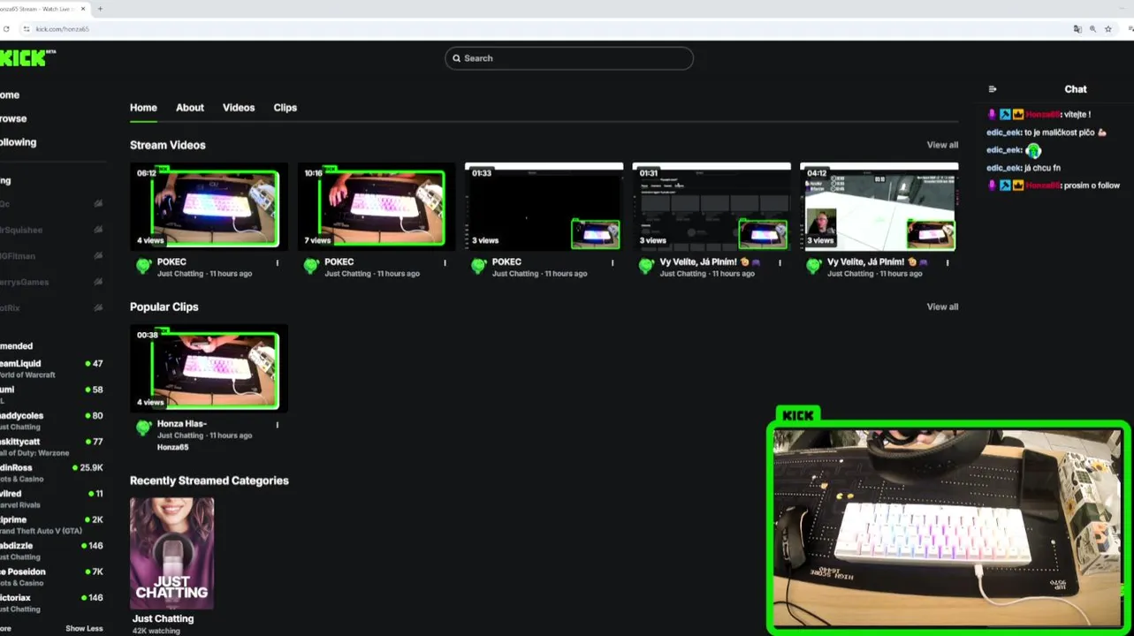Open options menu for third POKEC video
The image size is (1134, 636).
[613, 262]
